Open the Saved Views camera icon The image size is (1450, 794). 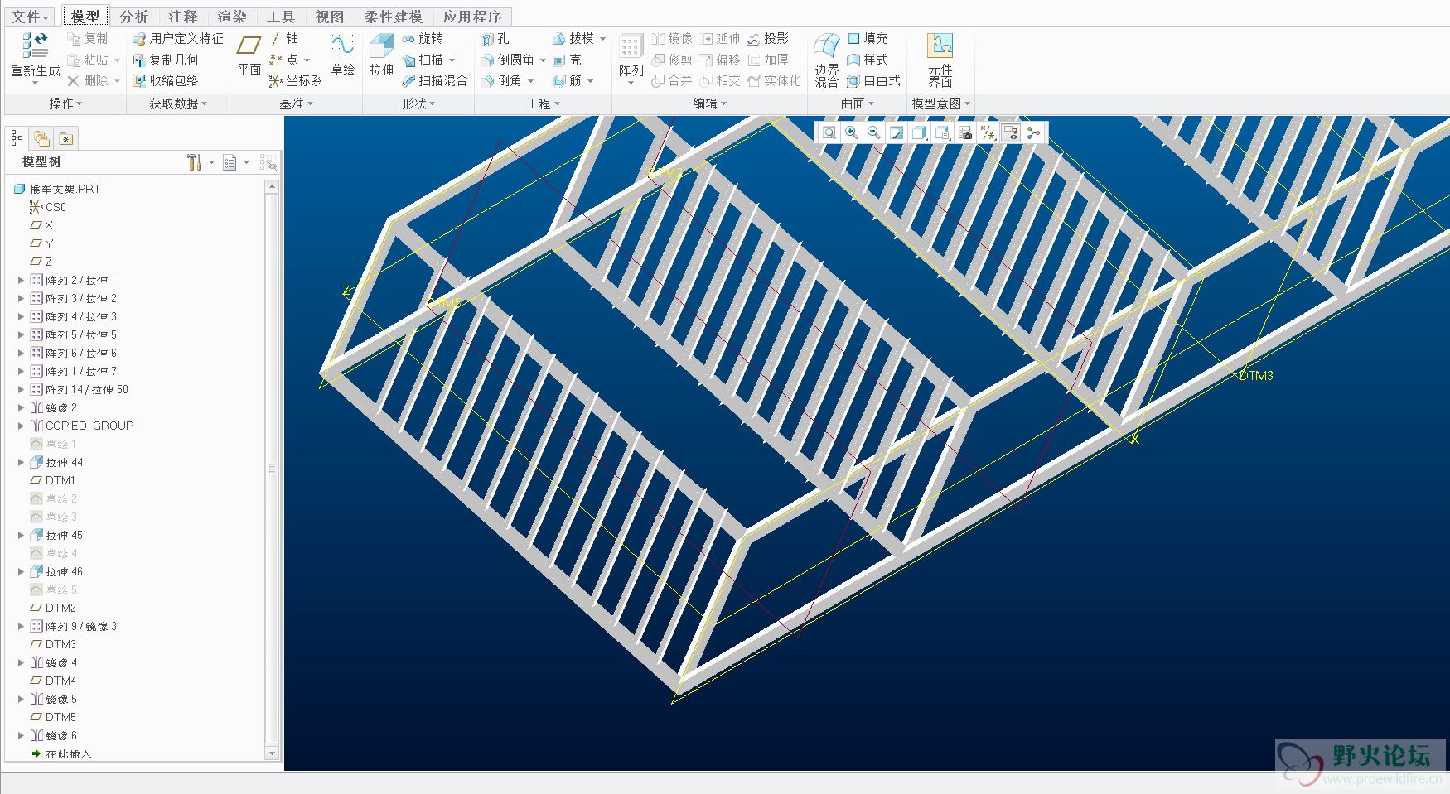pyautogui.click(x=964, y=132)
